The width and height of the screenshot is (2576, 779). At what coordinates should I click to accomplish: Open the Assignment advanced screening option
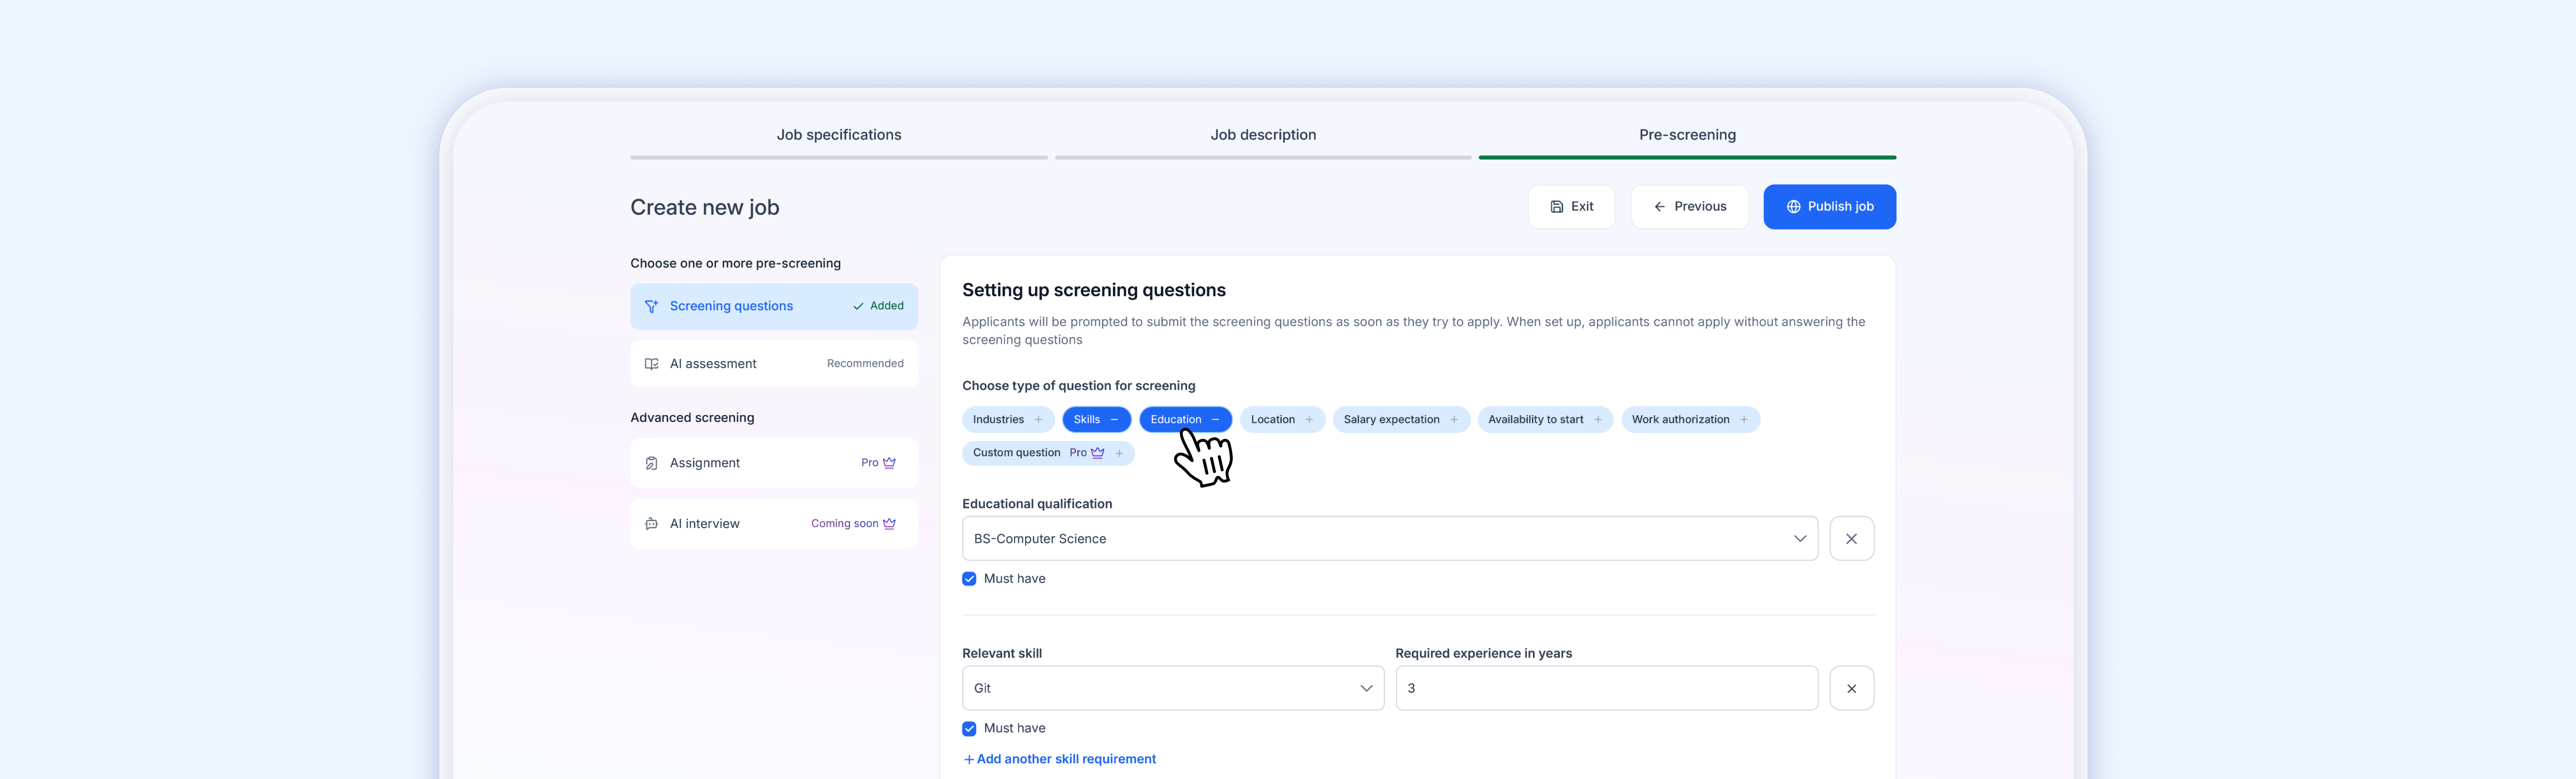coord(774,463)
